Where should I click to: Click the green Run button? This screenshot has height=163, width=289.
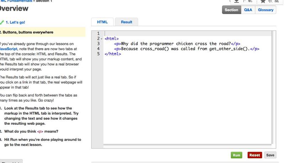[x=236, y=155]
